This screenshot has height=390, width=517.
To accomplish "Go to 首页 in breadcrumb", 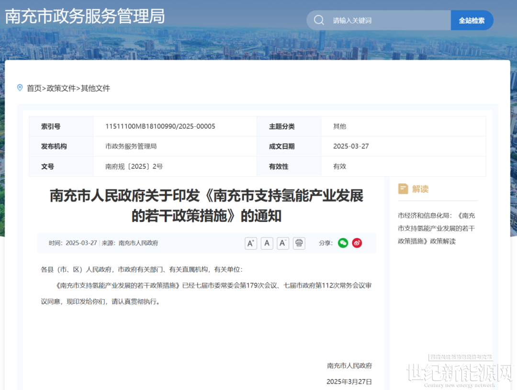I will pos(34,89).
